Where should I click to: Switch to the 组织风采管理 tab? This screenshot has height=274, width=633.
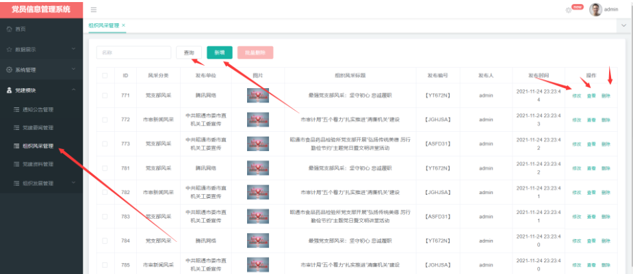(104, 25)
